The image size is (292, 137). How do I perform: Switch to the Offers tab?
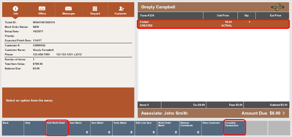pos(42,10)
